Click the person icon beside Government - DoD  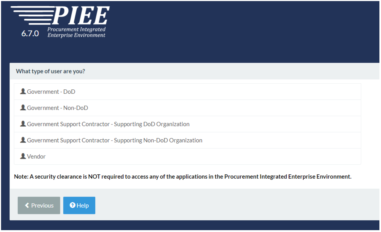click(x=23, y=91)
